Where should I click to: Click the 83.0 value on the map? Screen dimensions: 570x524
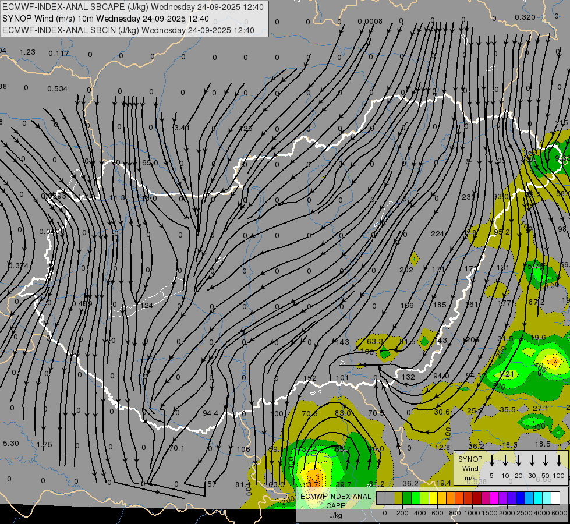[342, 413]
